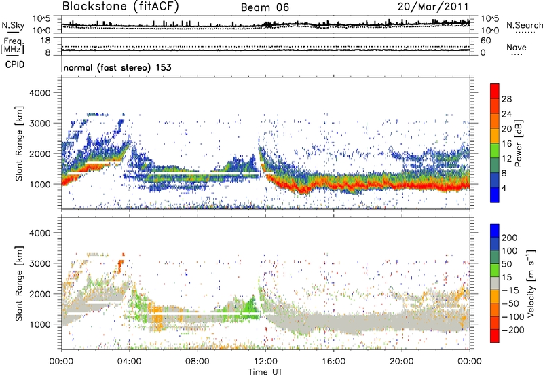Screen dimensions: 543x376
Task: Click the "2000" tick in the velocity panel
Action: click(40, 295)
